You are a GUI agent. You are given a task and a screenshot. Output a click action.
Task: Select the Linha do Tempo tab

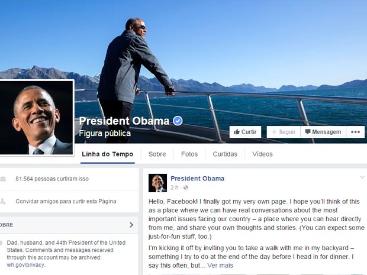pyautogui.click(x=107, y=154)
